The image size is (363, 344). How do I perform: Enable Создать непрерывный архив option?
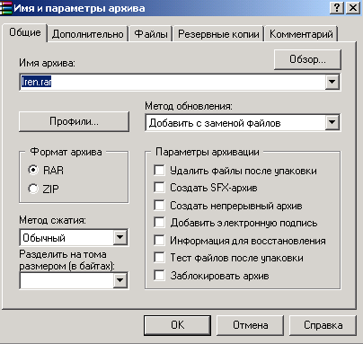click(x=159, y=205)
